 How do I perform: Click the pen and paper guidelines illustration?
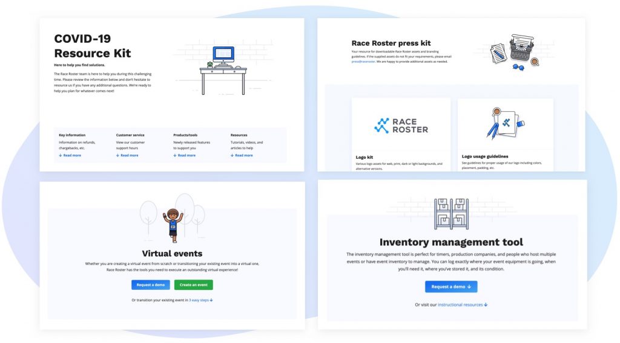tap(505, 123)
